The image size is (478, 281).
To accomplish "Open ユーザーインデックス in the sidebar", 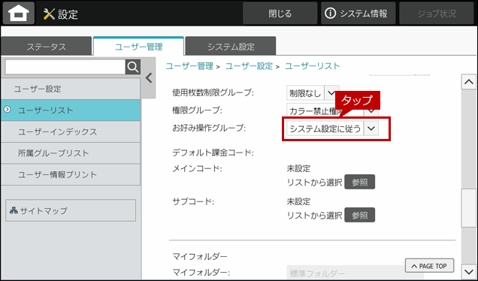I will click(x=71, y=131).
